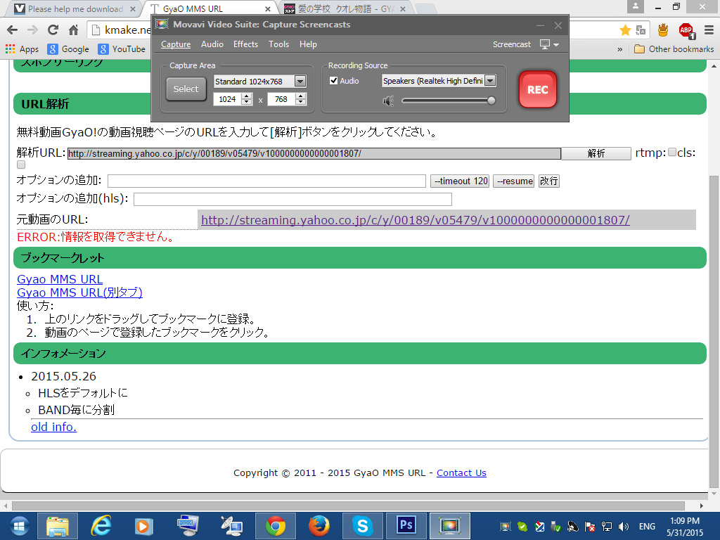
Task: Click the ENG language indicator
Action: 647,527
